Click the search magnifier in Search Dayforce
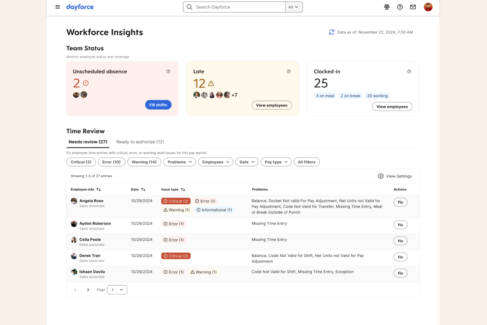Image resolution: width=487 pixels, height=325 pixels. coord(189,7)
